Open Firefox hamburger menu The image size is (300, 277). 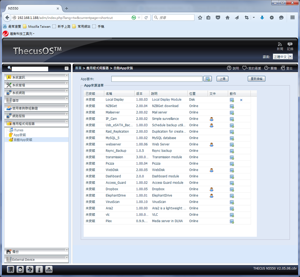292,18
